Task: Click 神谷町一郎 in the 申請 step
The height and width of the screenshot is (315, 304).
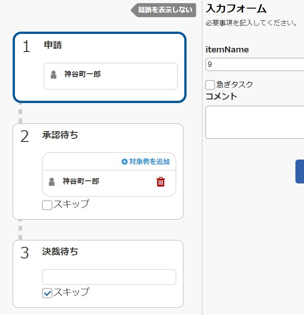Action: click(x=82, y=74)
